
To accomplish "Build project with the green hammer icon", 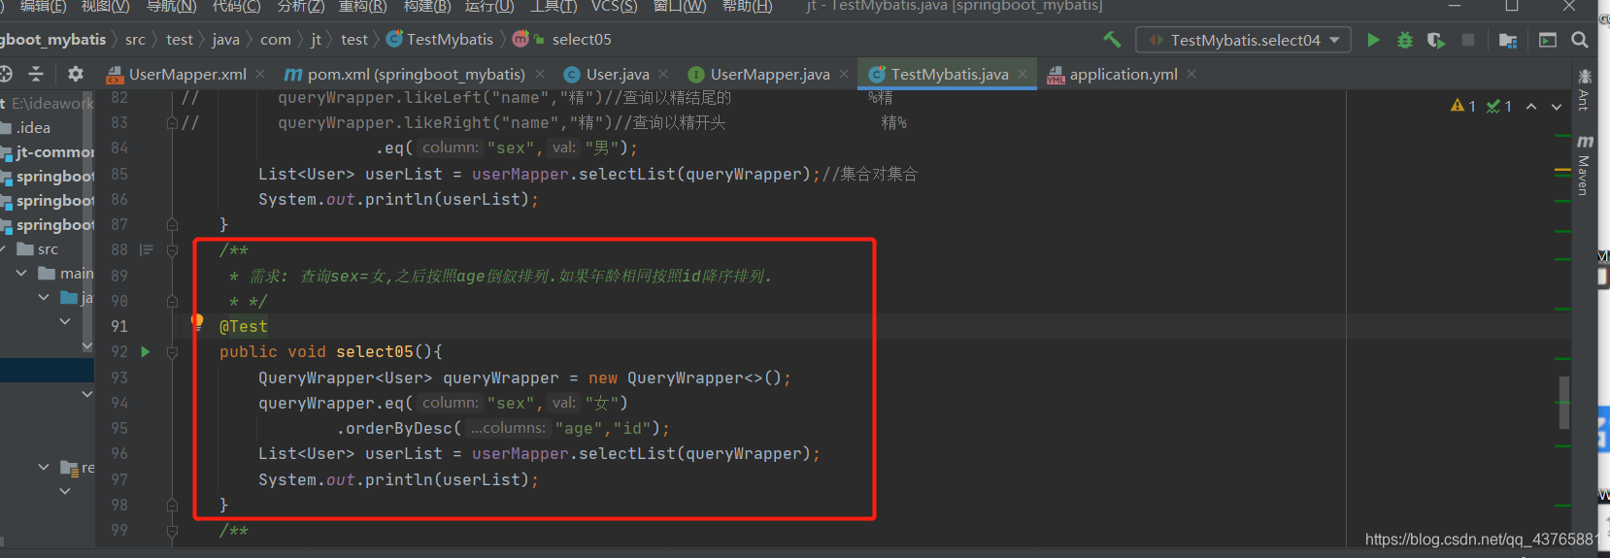I will (x=1113, y=40).
